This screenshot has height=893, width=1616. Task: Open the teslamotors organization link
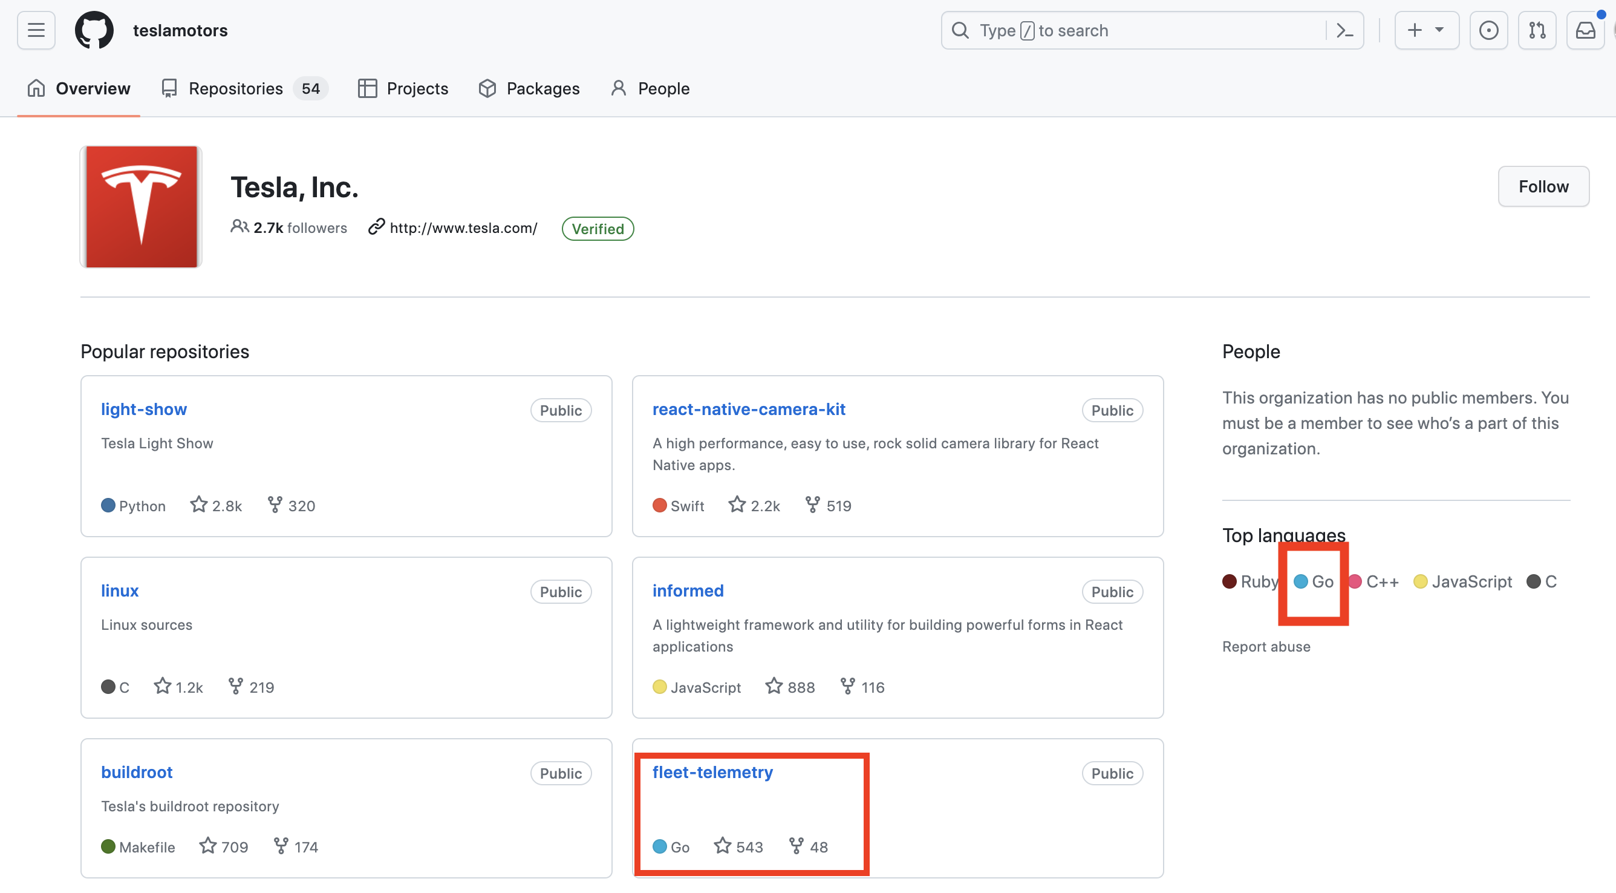180,30
